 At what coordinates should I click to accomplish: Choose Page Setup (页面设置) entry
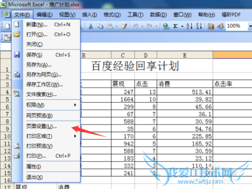(x=46, y=126)
